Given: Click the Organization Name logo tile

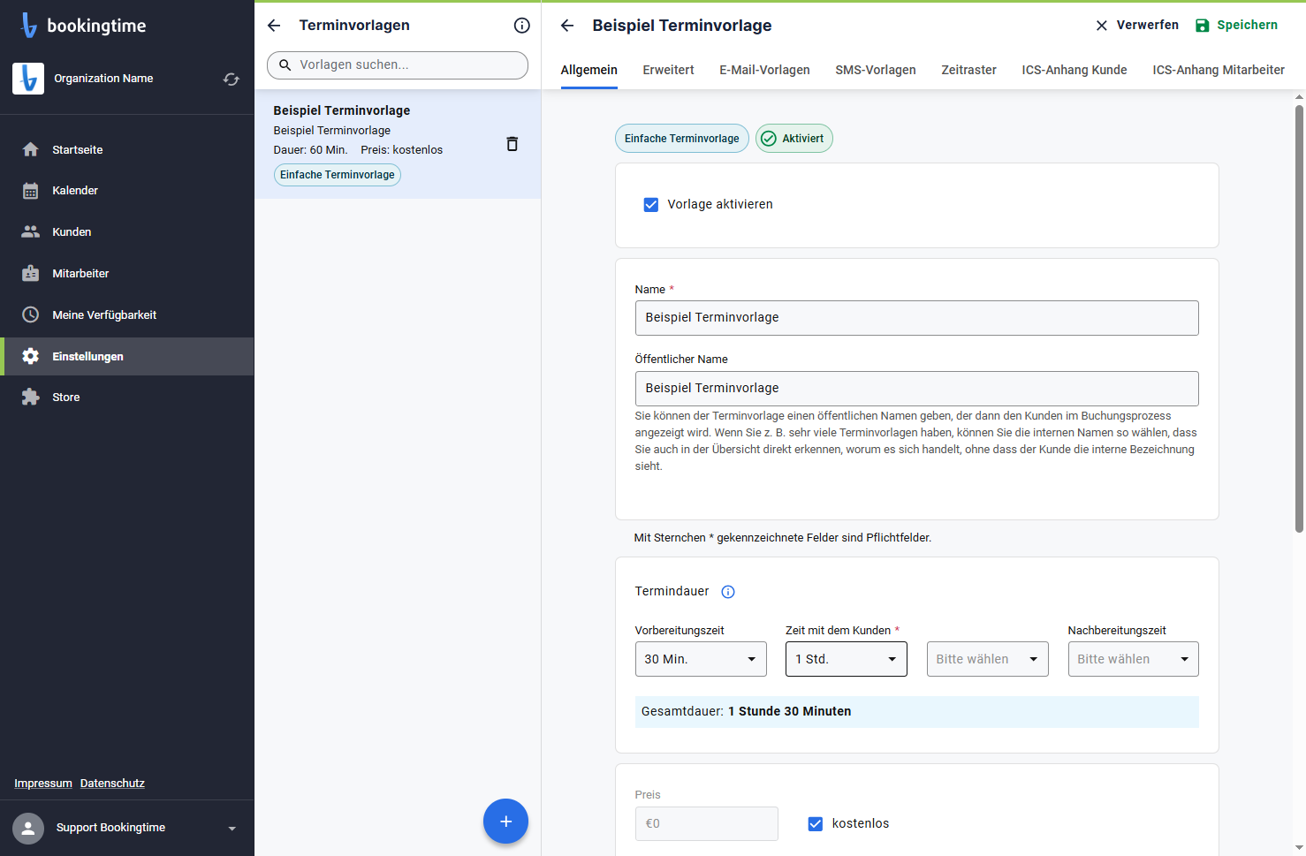Looking at the screenshot, I should [x=28, y=79].
